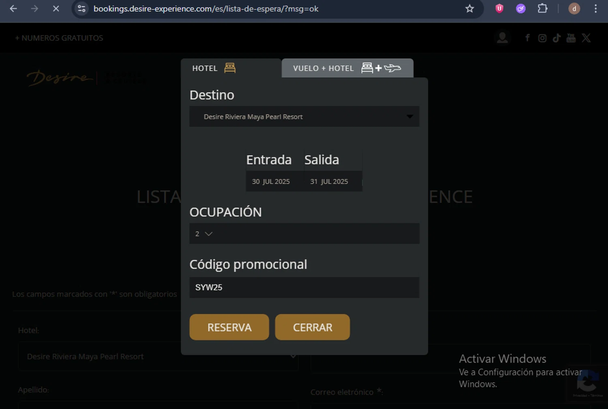Open the purple round extension icon

point(521,9)
